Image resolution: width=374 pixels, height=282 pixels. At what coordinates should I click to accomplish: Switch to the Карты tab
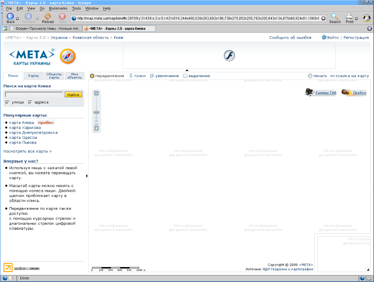(x=34, y=76)
